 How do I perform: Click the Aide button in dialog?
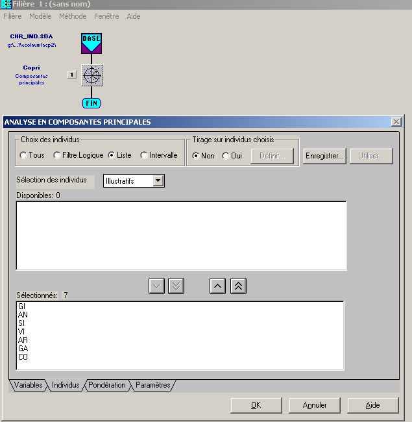pyautogui.click(x=372, y=405)
